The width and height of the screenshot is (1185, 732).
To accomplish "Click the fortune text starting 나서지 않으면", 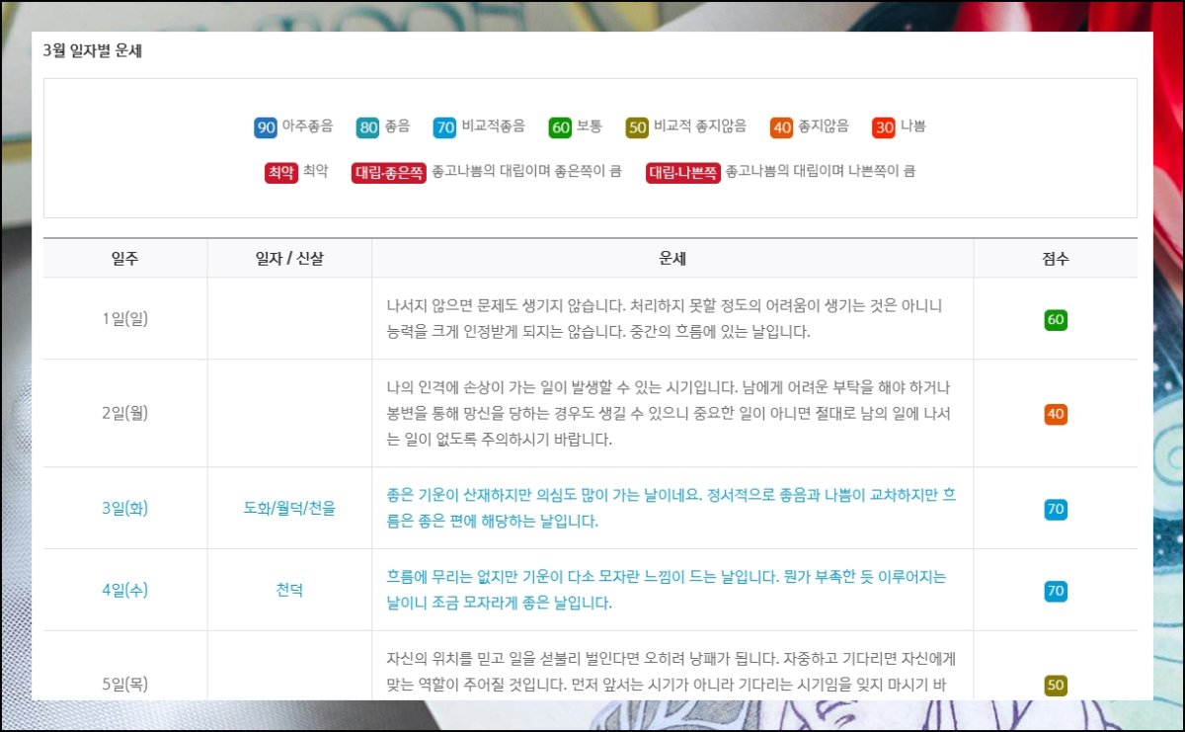I will (x=666, y=319).
